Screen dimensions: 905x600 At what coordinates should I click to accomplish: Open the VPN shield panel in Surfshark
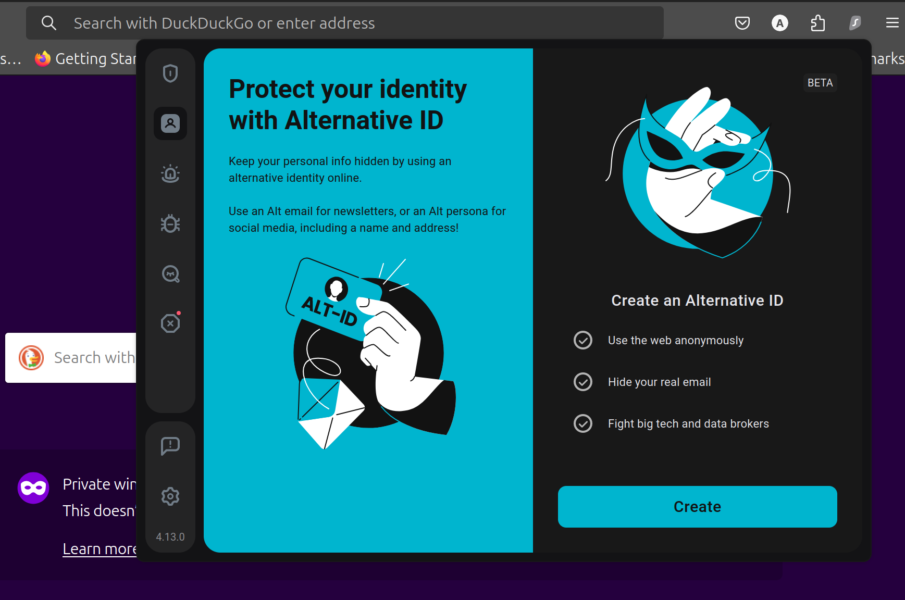point(170,73)
